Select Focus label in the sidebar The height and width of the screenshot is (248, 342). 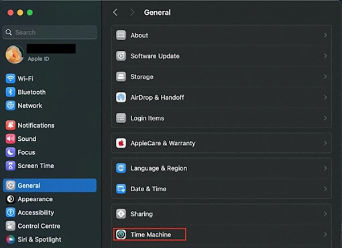pyautogui.click(x=26, y=152)
